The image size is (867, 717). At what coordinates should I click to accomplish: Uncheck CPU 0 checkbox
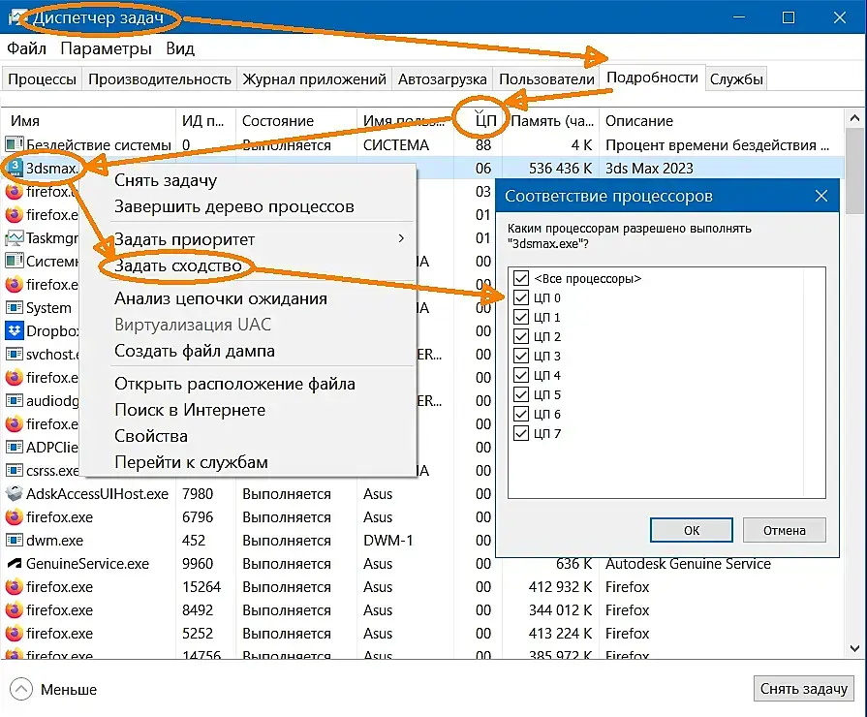pos(521,297)
